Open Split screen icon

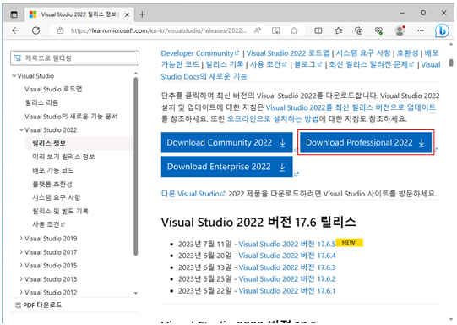click(x=318, y=30)
